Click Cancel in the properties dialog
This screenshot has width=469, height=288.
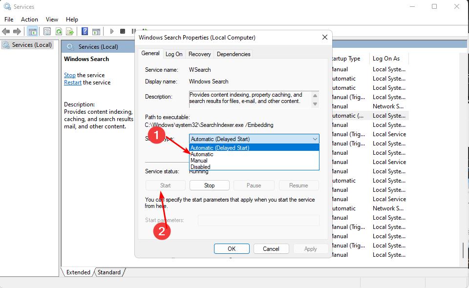point(271,248)
